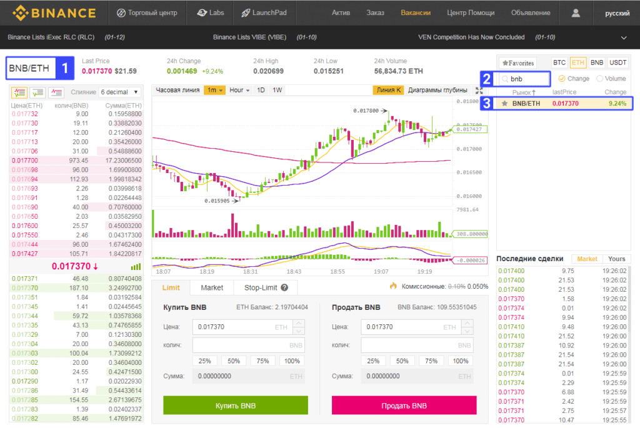Expand chart to fullscreen
Image resolution: width=640 pixels, height=428 pixels.
(479, 91)
